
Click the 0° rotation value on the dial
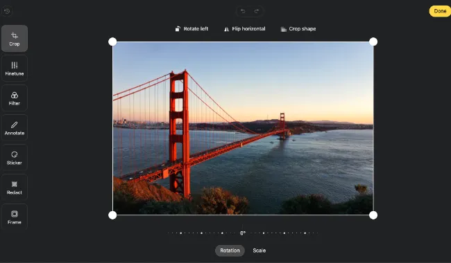click(243, 233)
